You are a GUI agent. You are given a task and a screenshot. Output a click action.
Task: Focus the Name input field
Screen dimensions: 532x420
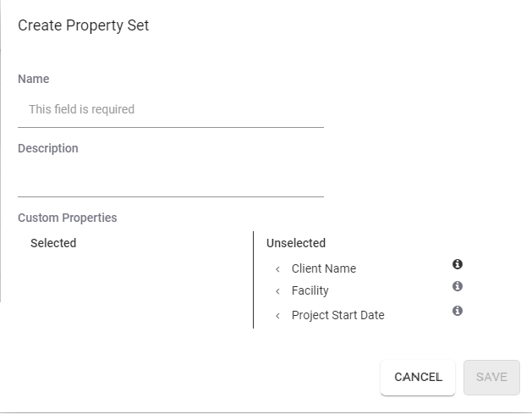(x=170, y=109)
